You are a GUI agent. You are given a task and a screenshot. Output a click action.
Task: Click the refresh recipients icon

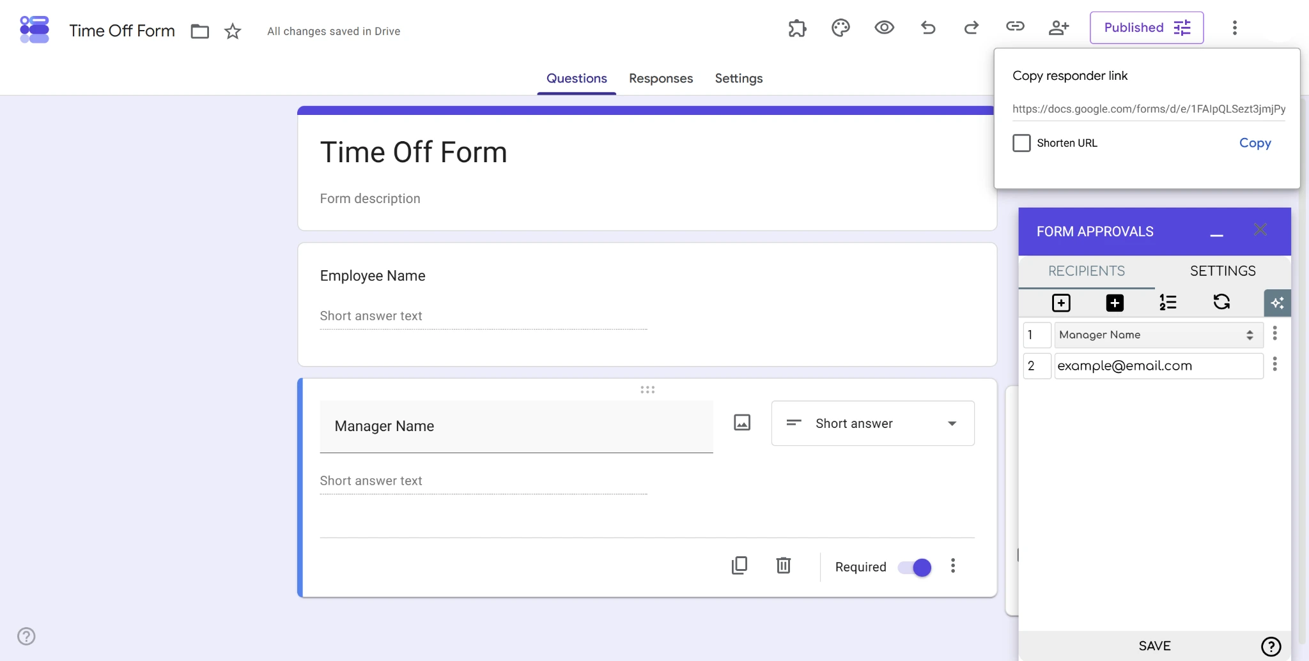tap(1221, 302)
